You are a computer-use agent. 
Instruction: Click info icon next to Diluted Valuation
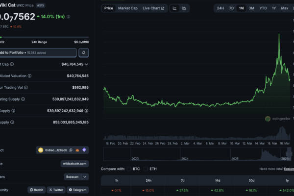click(29, 76)
